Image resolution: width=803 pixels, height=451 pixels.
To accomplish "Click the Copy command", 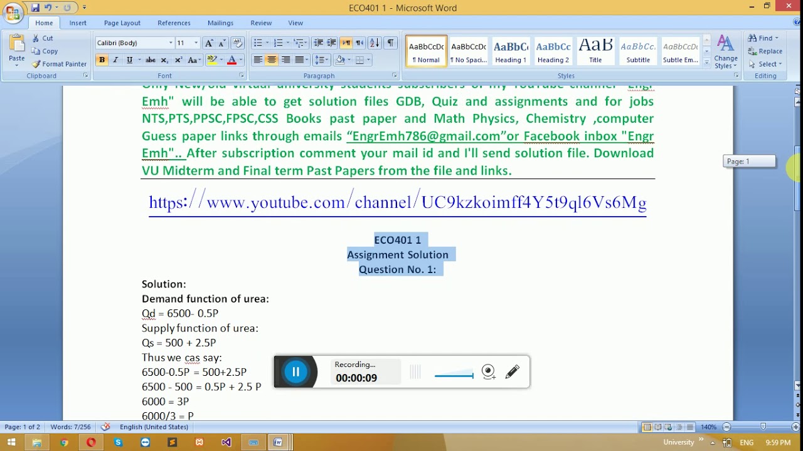I will [45, 51].
